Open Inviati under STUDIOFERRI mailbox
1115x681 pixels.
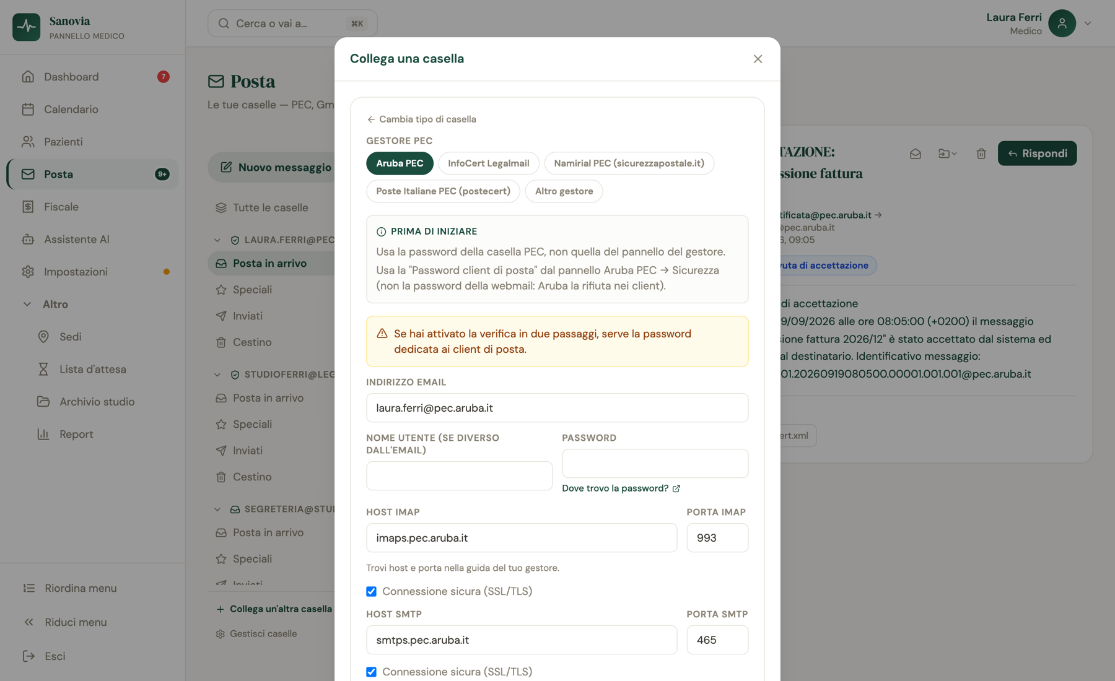coord(271,451)
